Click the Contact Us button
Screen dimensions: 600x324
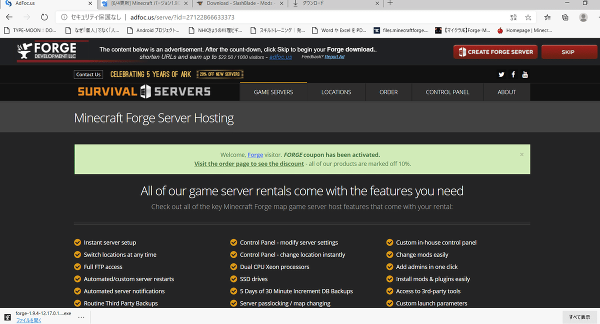(88, 74)
